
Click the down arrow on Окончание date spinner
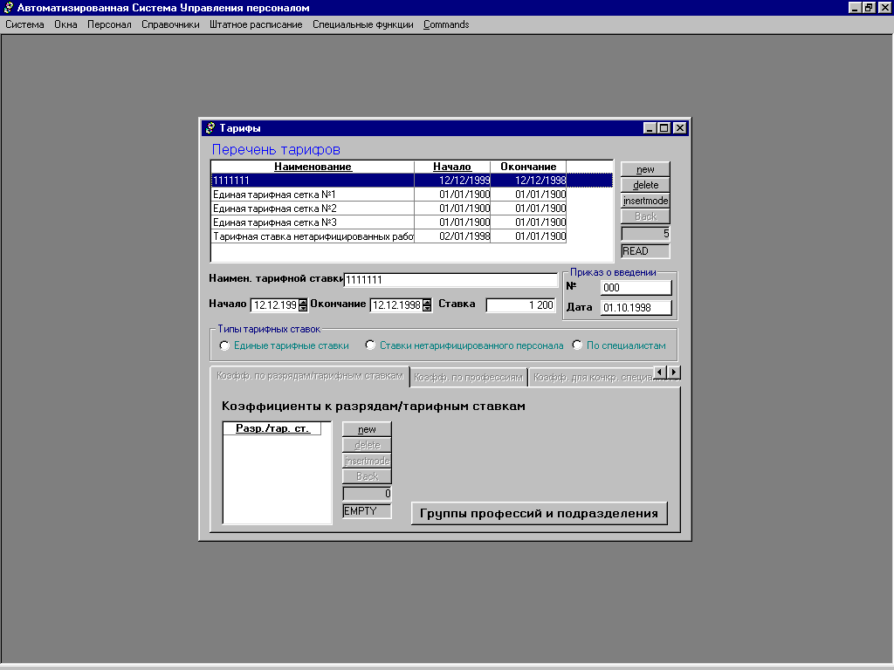pos(427,309)
